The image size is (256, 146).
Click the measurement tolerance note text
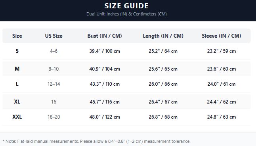pos(96,141)
